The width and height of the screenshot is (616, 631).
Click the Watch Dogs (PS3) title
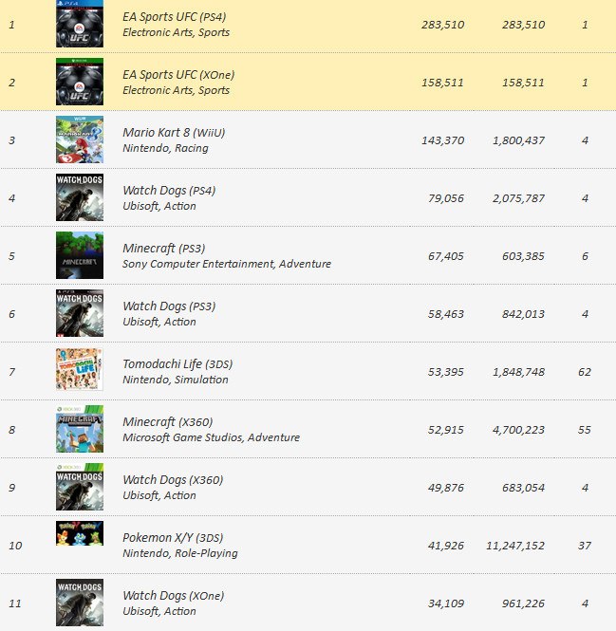pos(169,306)
